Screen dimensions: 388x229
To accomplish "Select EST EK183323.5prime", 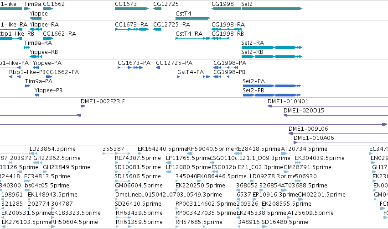I will tap(53, 218).
